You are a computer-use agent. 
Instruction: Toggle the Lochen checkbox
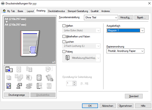click(x=64, y=42)
